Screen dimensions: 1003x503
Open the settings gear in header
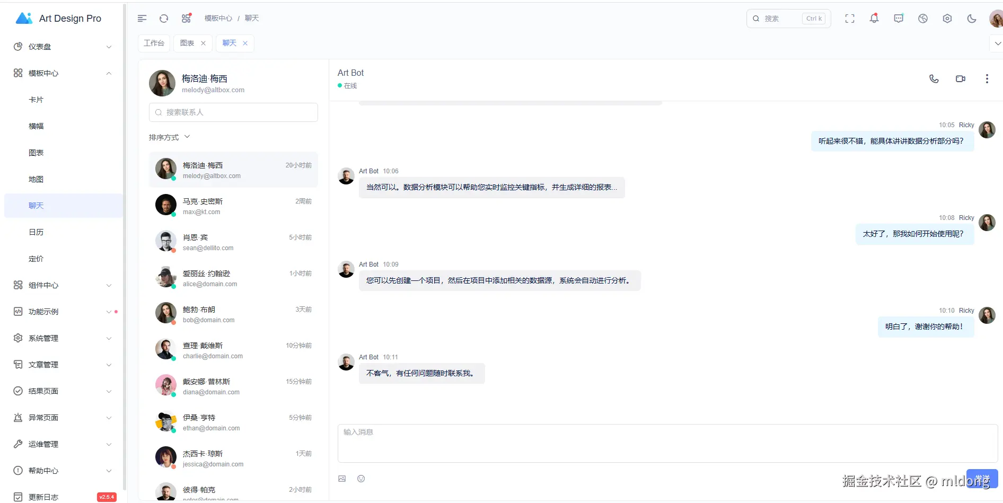(947, 19)
